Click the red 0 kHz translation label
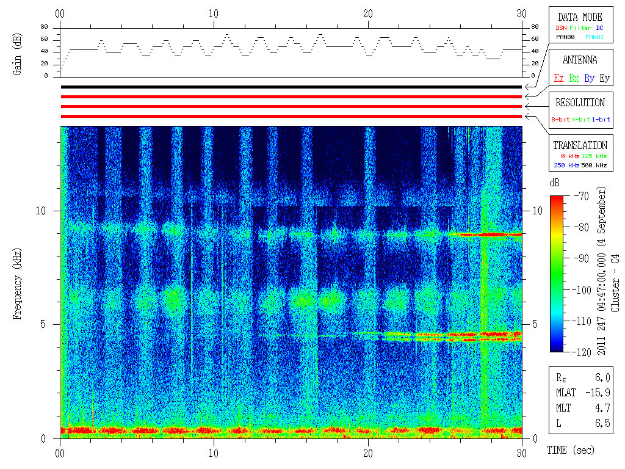The image size is (625, 469). 569,156
